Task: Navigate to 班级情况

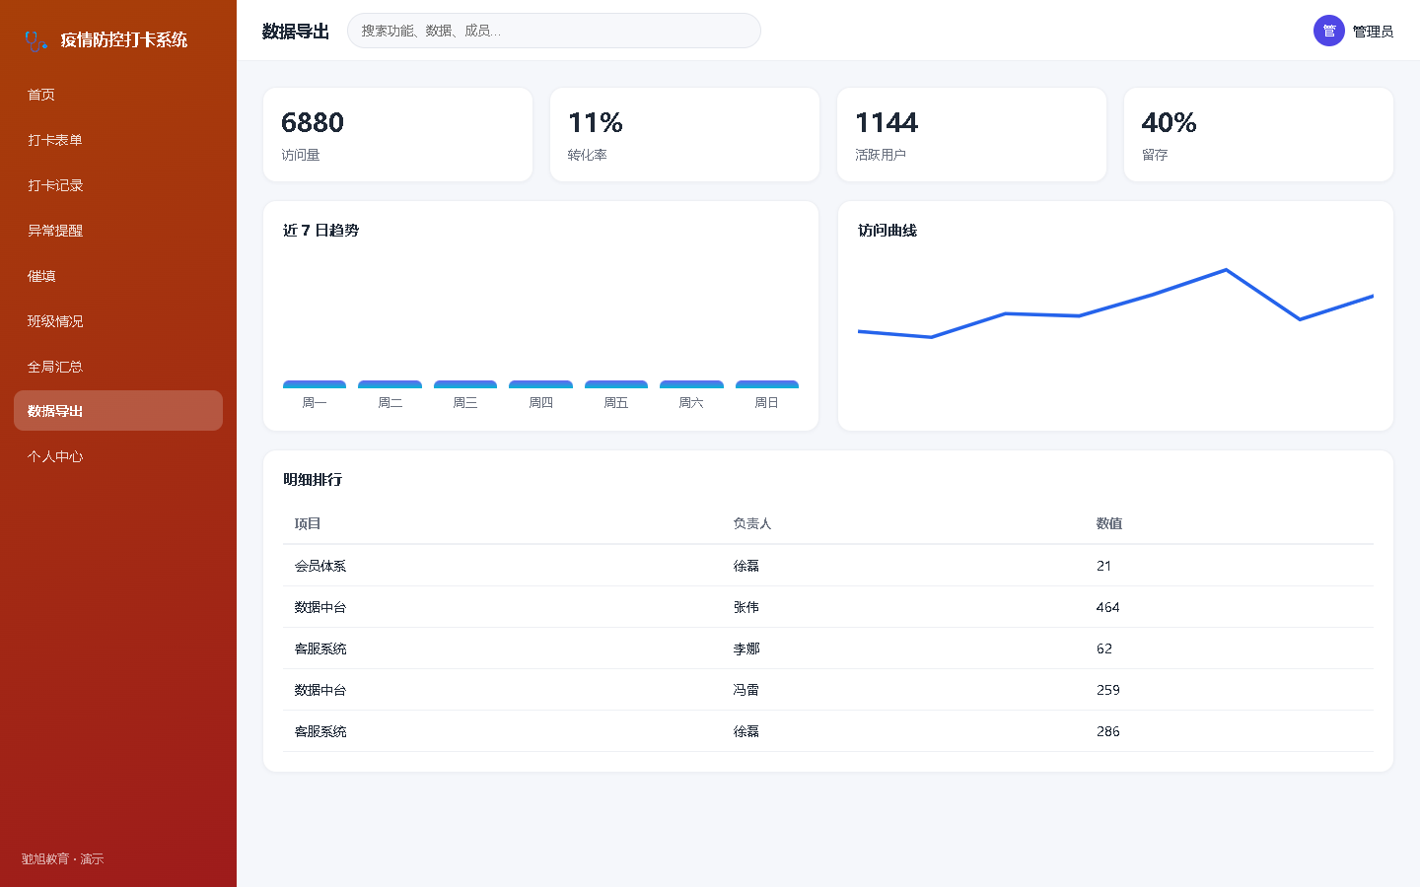Action: coord(118,321)
